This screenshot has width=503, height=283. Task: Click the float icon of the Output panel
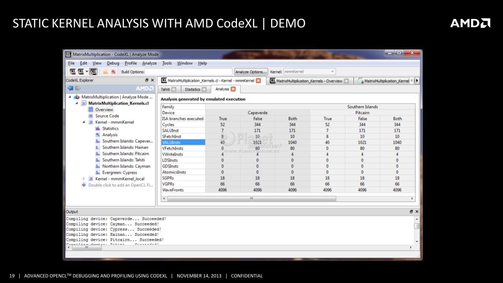coord(411,211)
